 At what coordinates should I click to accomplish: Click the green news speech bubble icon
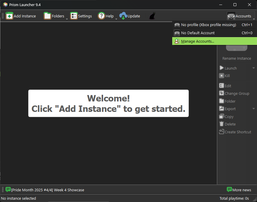point(8,190)
